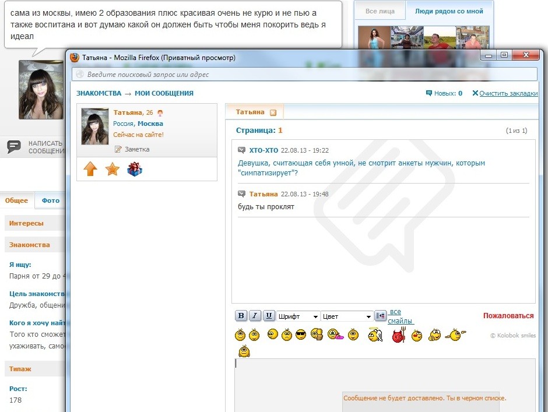Viewport: 548px width, 412px height.
Task: Toggle bold text formatting
Action: click(241, 316)
